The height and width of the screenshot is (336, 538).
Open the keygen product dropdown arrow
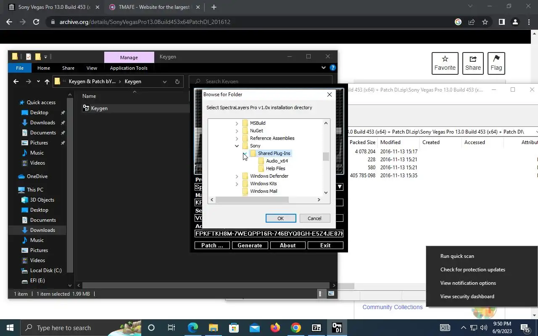pos(340,187)
